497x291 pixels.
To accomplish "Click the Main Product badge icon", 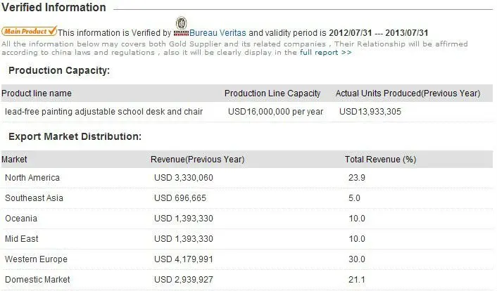I will [29, 32].
